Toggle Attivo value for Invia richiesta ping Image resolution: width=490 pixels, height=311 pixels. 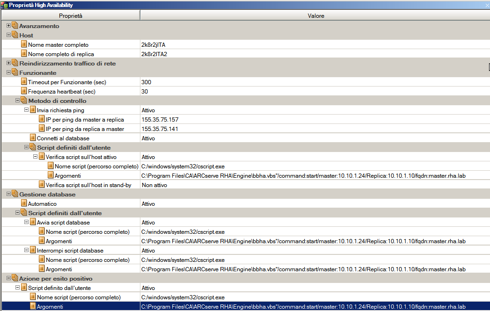click(148, 110)
